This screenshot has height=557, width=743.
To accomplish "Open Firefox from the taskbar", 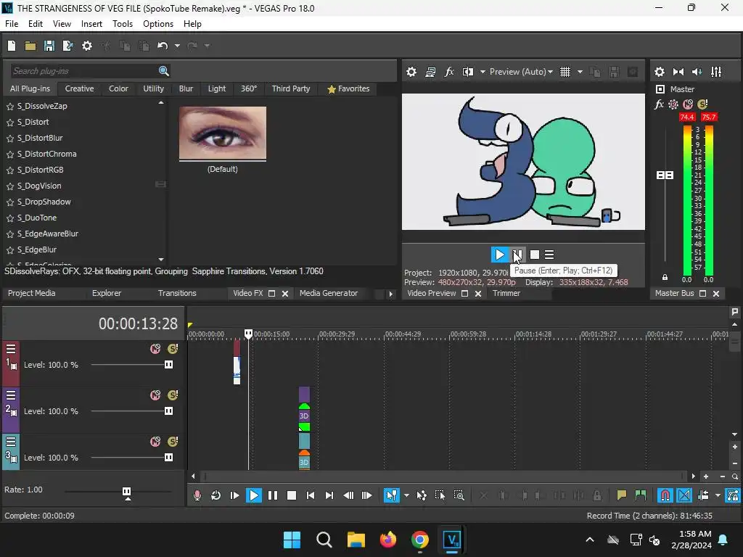I will point(388,540).
